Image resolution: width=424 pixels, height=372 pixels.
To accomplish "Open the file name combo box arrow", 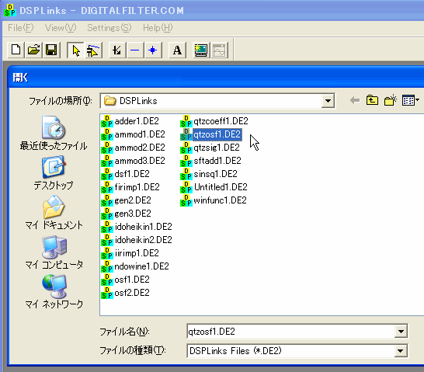I will [401, 331].
